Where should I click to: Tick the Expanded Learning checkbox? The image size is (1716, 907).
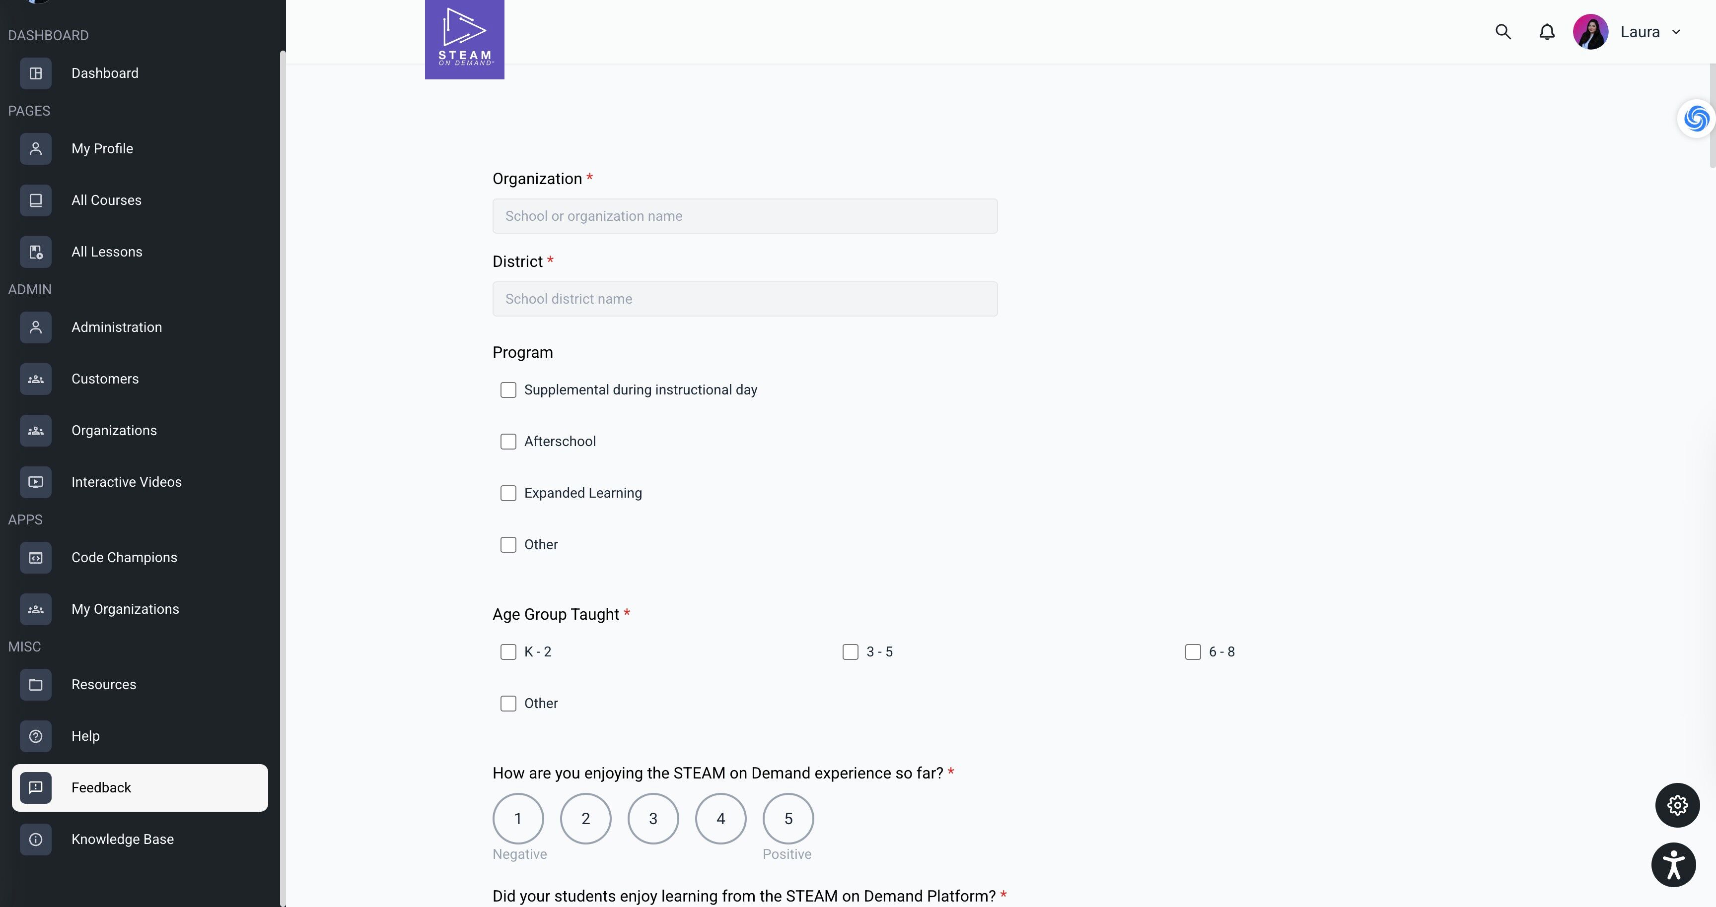pyautogui.click(x=508, y=493)
